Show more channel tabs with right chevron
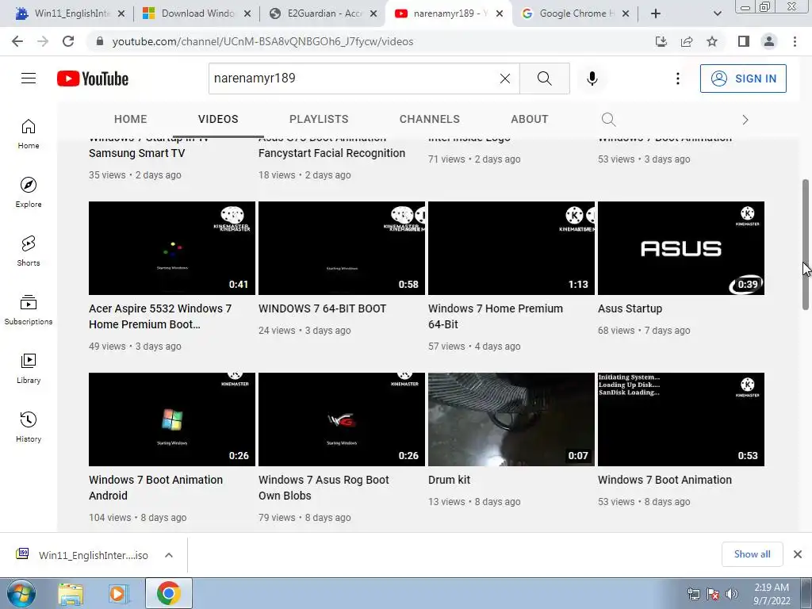 point(745,120)
